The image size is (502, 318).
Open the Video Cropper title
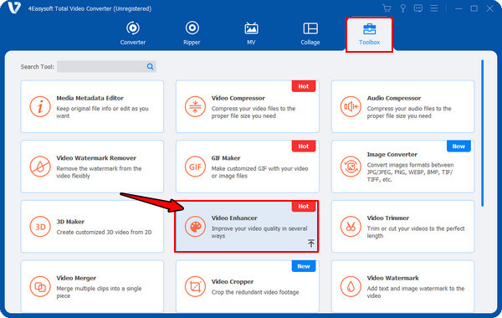(x=232, y=281)
